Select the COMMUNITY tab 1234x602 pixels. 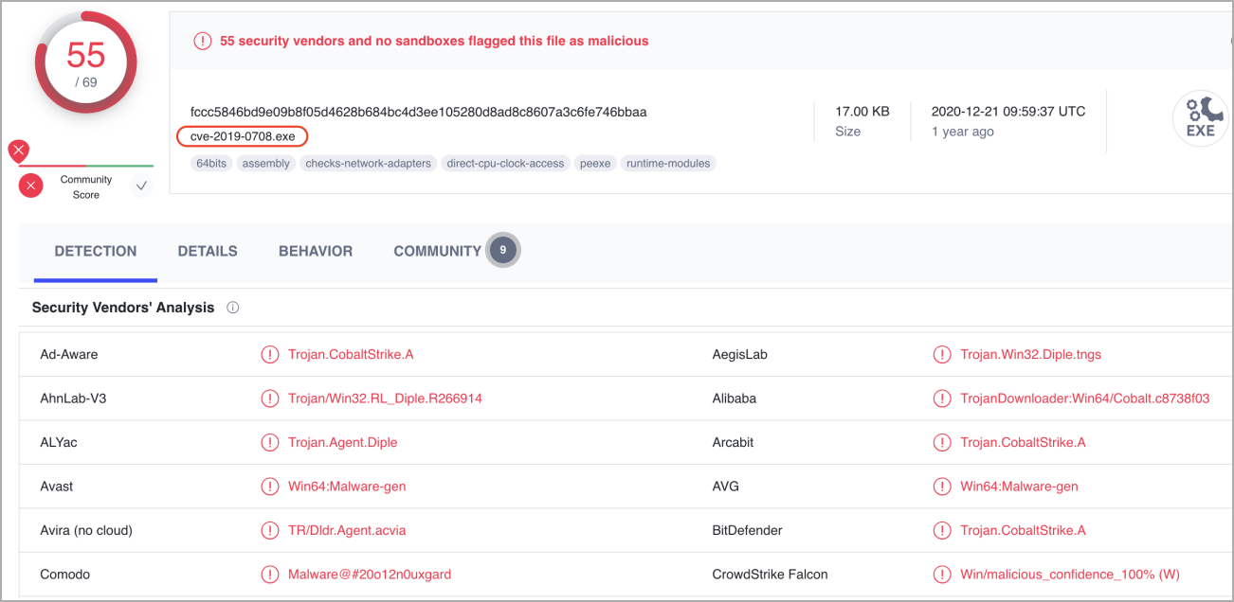pos(437,252)
